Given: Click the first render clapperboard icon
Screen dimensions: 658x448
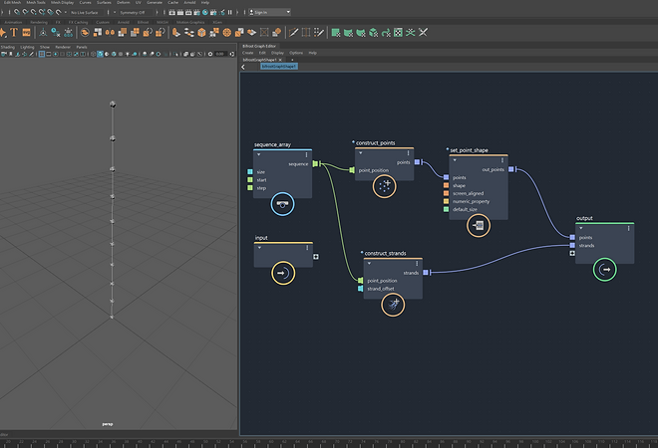Looking at the screenshot, I should pyautogui.click(x=172, y=12).
